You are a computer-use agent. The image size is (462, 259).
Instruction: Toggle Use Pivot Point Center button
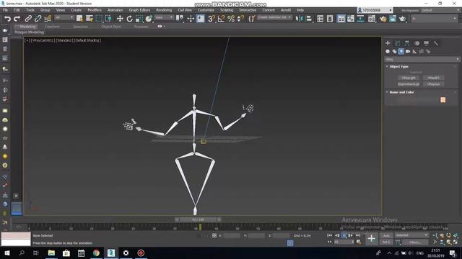coord(180,19)
